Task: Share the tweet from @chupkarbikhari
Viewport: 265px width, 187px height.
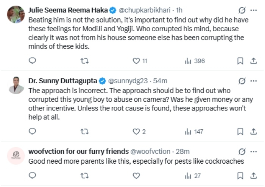Action: pos(254,61)
